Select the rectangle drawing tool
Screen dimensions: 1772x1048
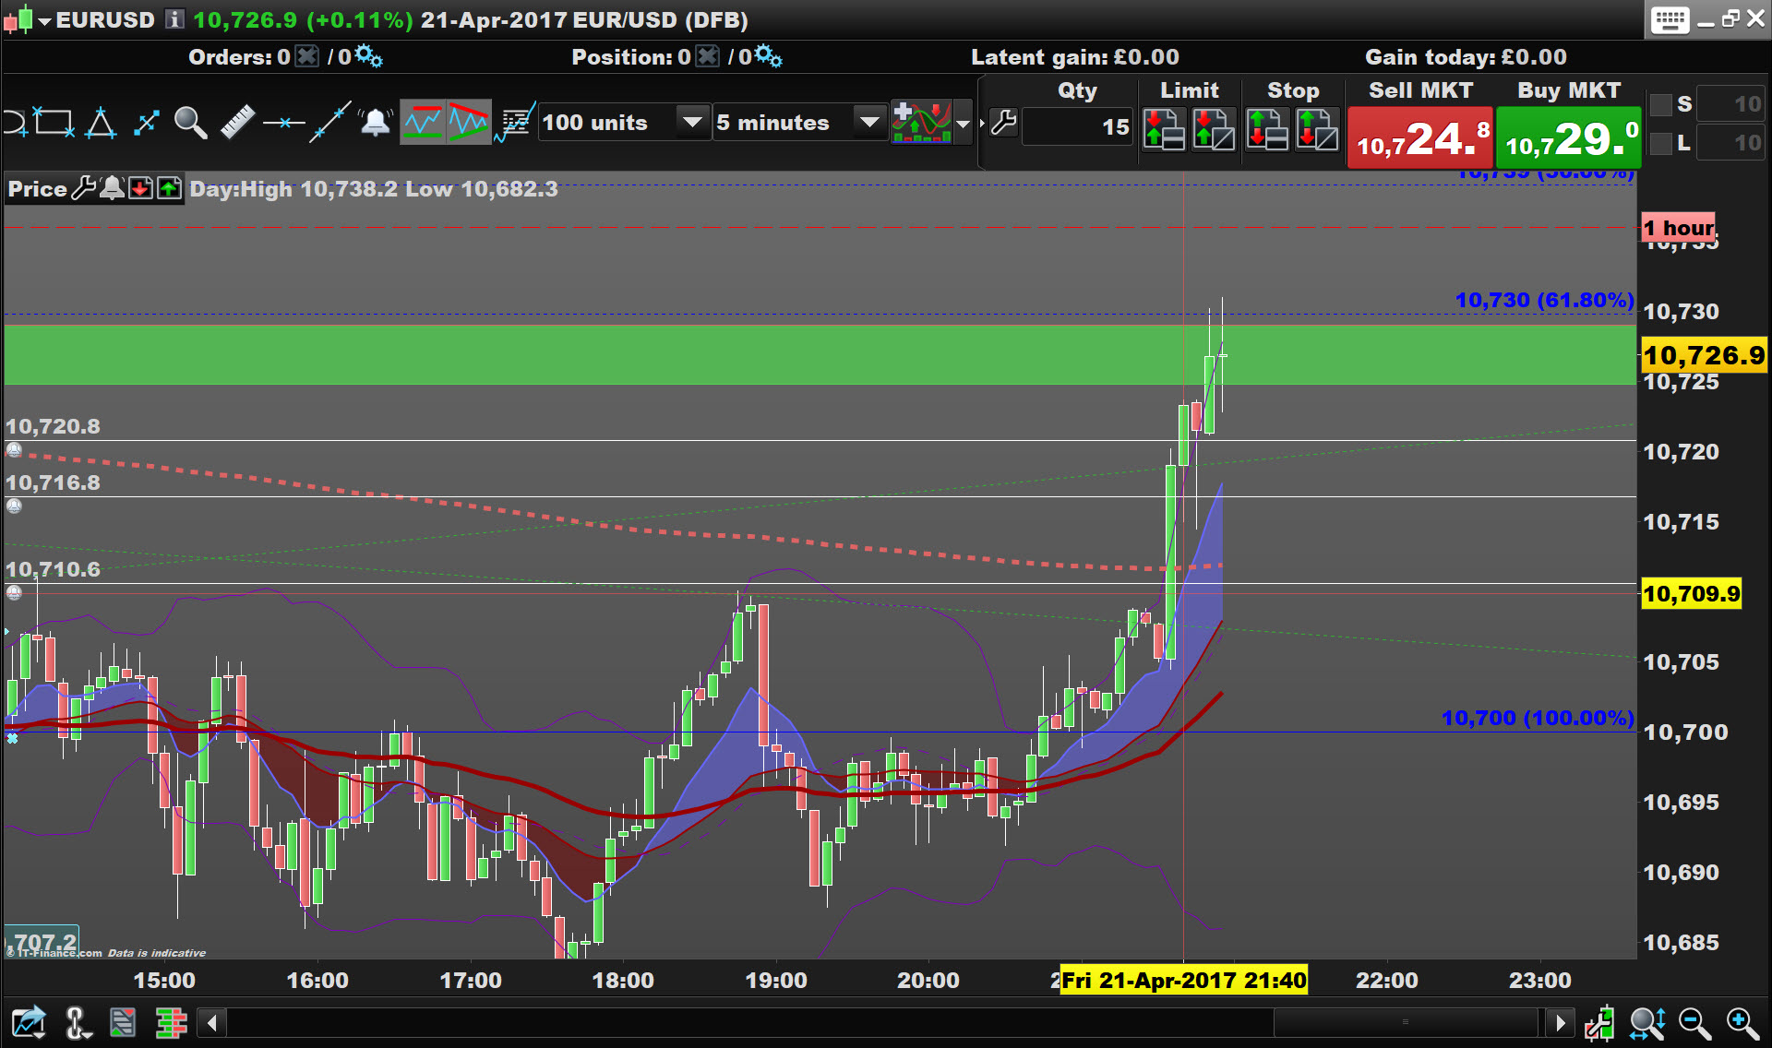[x=54, y=123]
